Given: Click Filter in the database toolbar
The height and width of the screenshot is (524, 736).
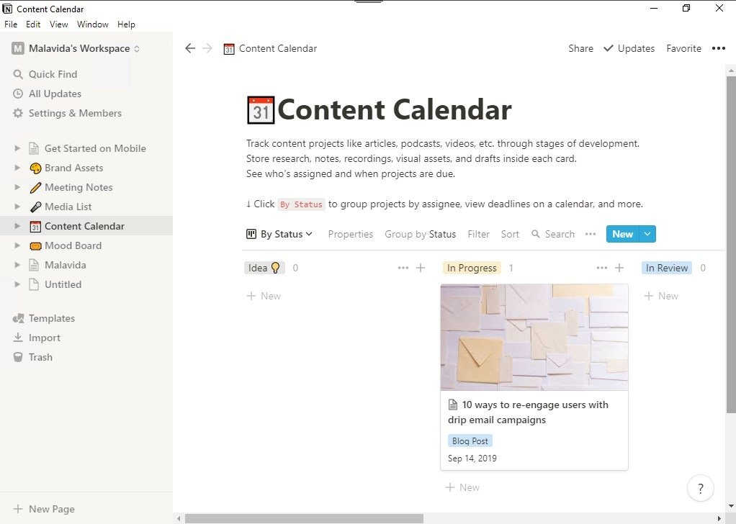Looking at the screenshot, I should pyautogui.click(x=478, y=234).
